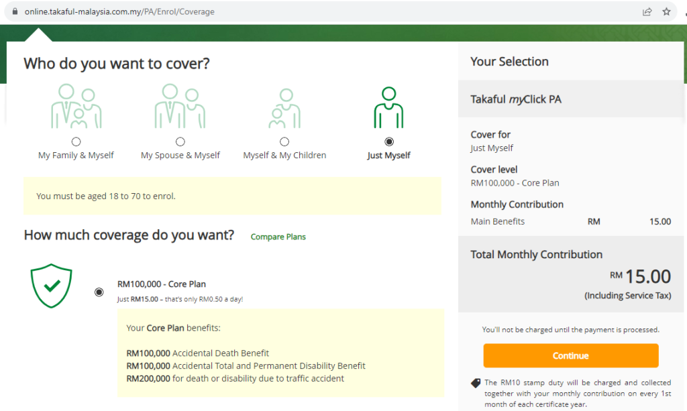
Task: Click the parent and child illustration
Action: tap(284, 108)
